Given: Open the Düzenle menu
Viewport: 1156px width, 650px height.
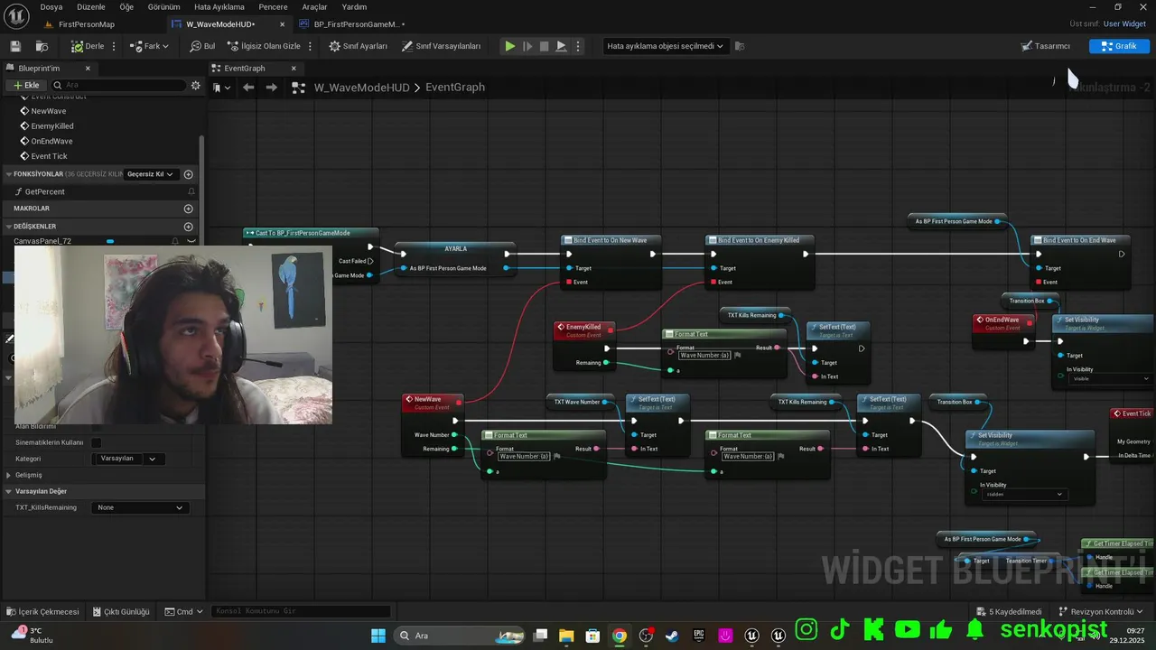Looking at the screenshot, I should pyautogui.click(x=91, y=6).
